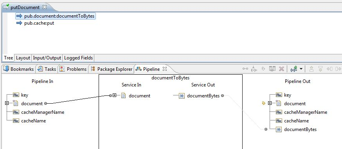Select documentBytes in Pipeline Out

click(301, 129)
